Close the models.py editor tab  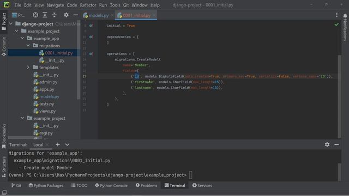(x=112, y=15)
